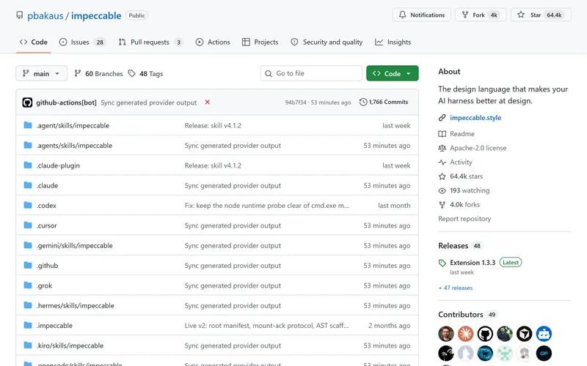The width and height of the screenshot is (587, 366).
Task: Open Extension 1.3.3 latest release
Action: 473,263
